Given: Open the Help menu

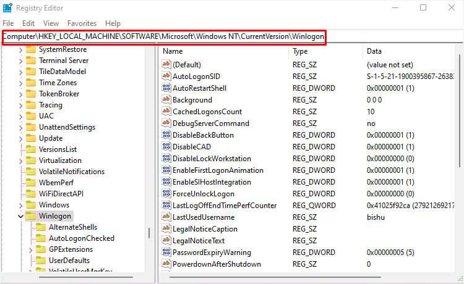Looking at the screenshot, I should 113,23.
